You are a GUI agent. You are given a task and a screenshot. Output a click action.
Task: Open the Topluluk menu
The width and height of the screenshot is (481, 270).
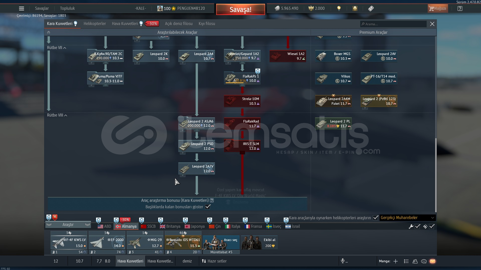(67, 8)
